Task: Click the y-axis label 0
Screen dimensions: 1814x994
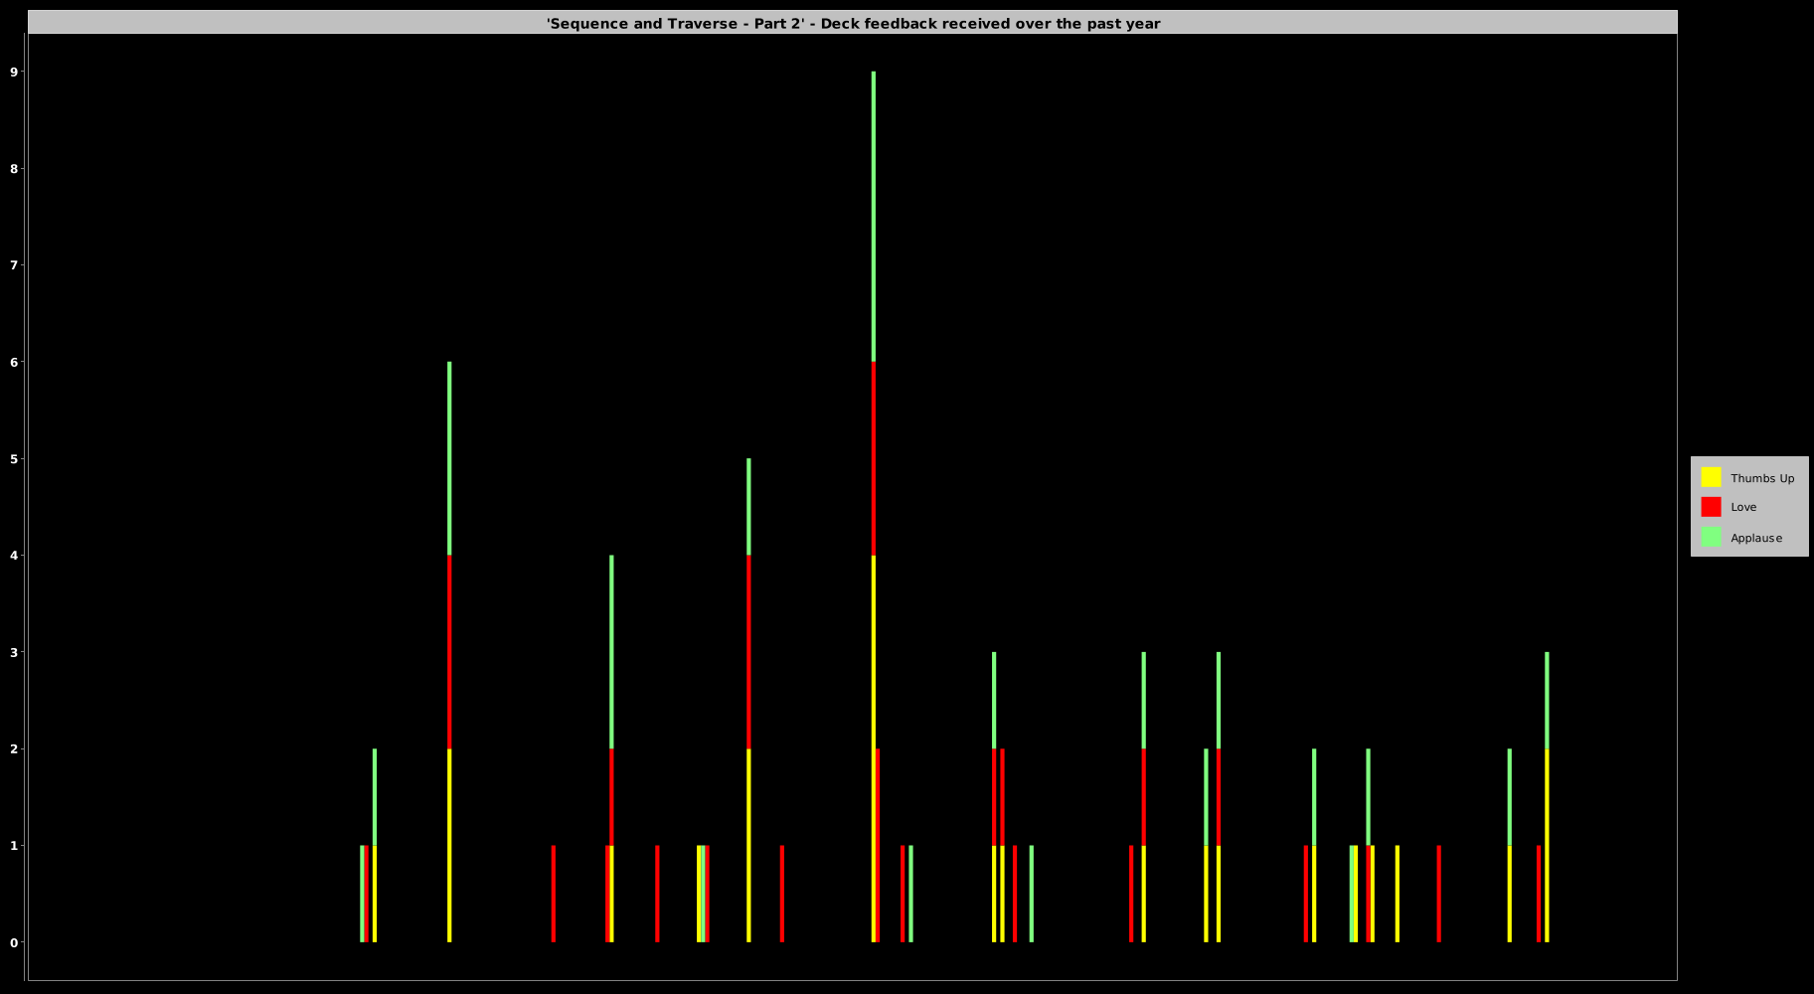Action: tap(14, 942)
